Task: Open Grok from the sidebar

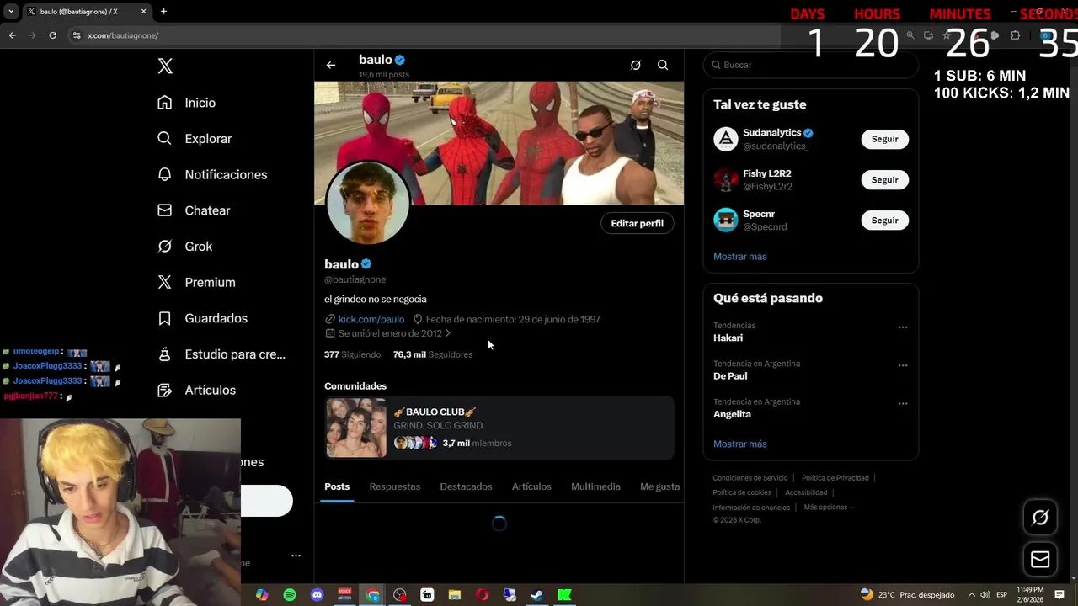Action: click(185, 247)
